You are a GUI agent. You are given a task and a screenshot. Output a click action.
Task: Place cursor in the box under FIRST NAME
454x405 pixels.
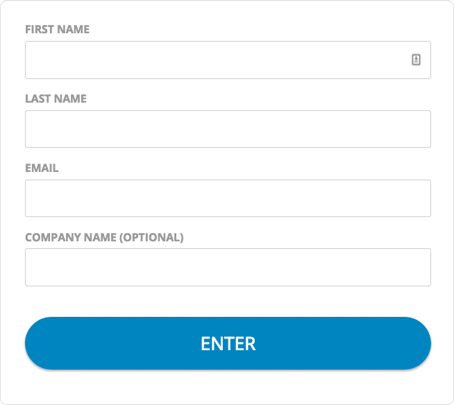(x=215, y=60)
